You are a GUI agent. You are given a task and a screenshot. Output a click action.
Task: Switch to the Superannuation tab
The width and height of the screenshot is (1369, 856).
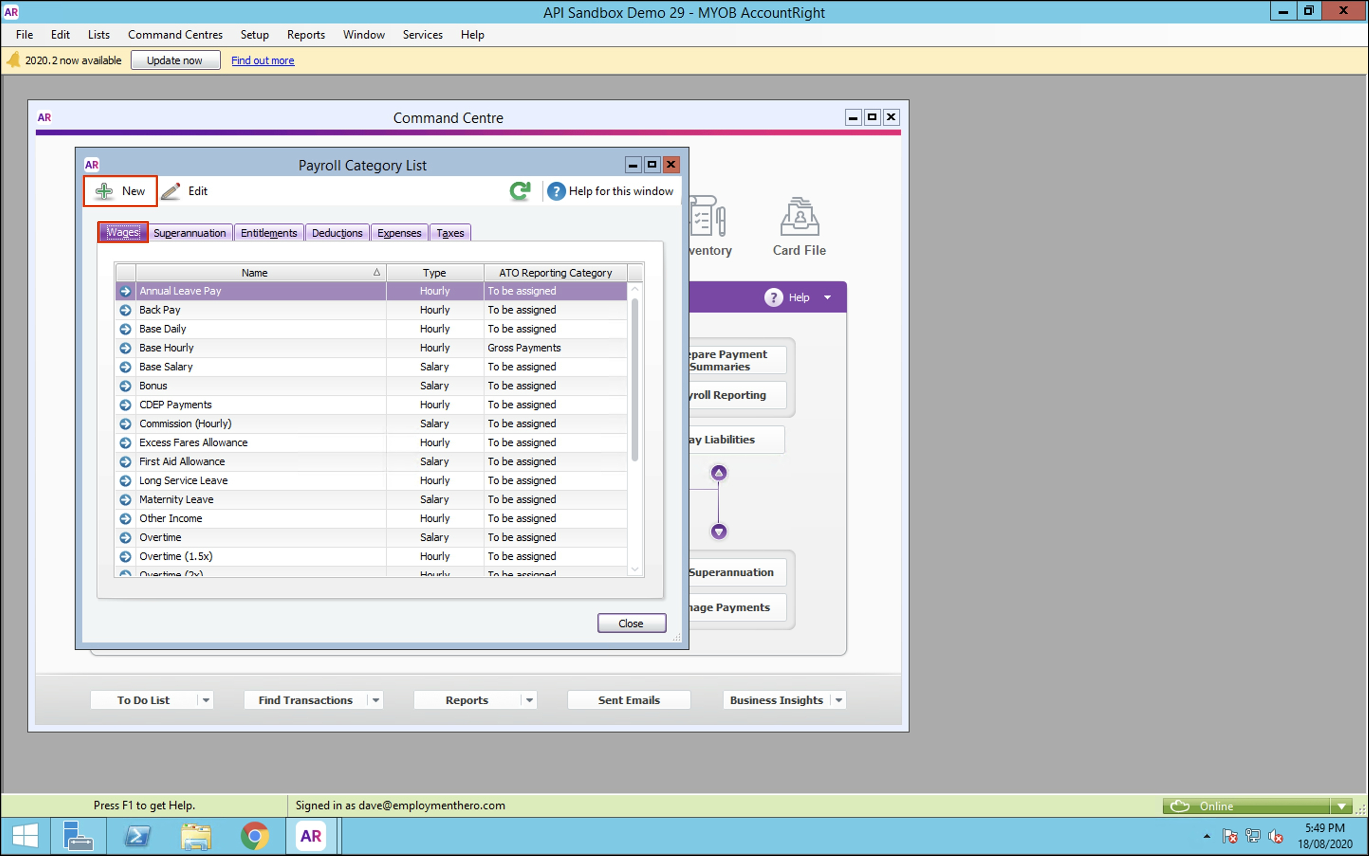coord(189,233)
